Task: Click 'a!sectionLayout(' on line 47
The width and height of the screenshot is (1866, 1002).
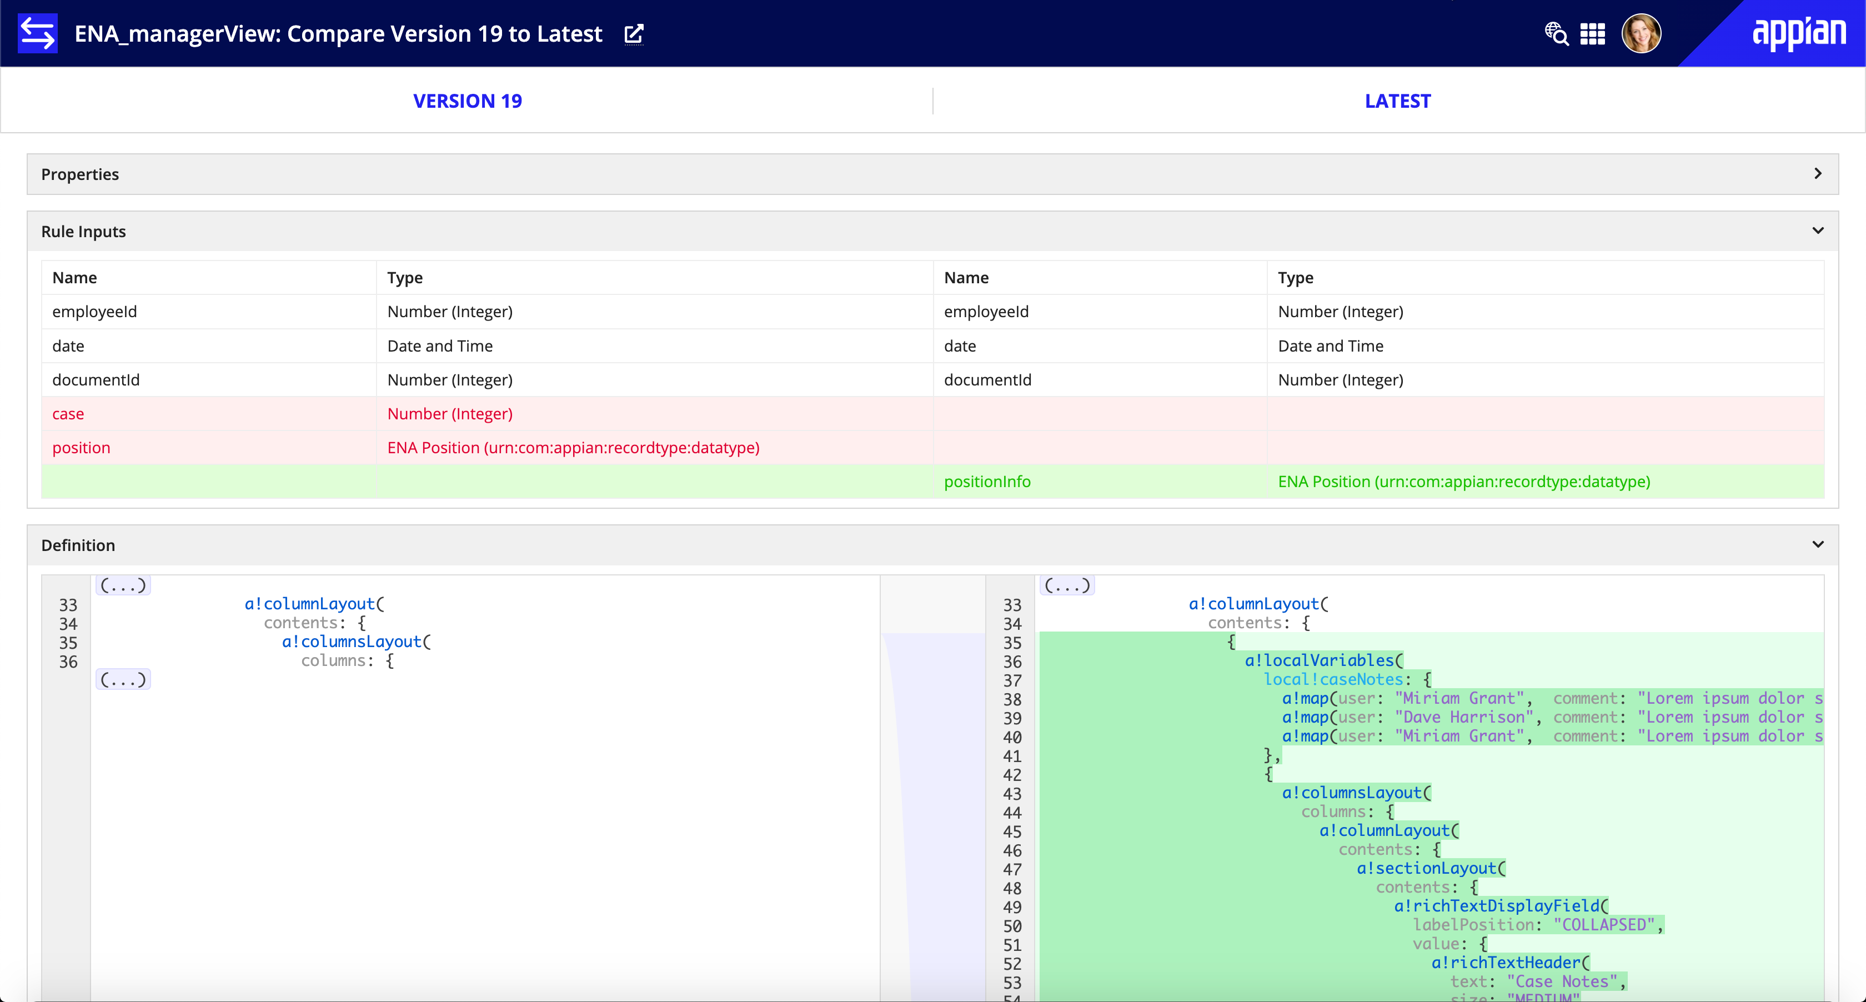Action: click(x=1431, y=868)
